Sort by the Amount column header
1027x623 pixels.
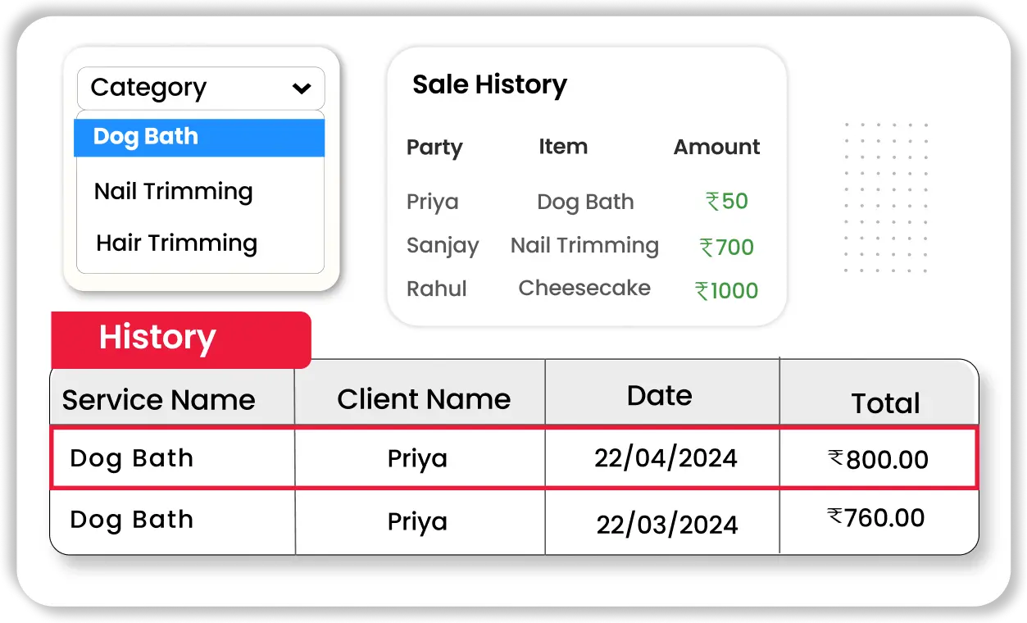[x=716, y=148]
